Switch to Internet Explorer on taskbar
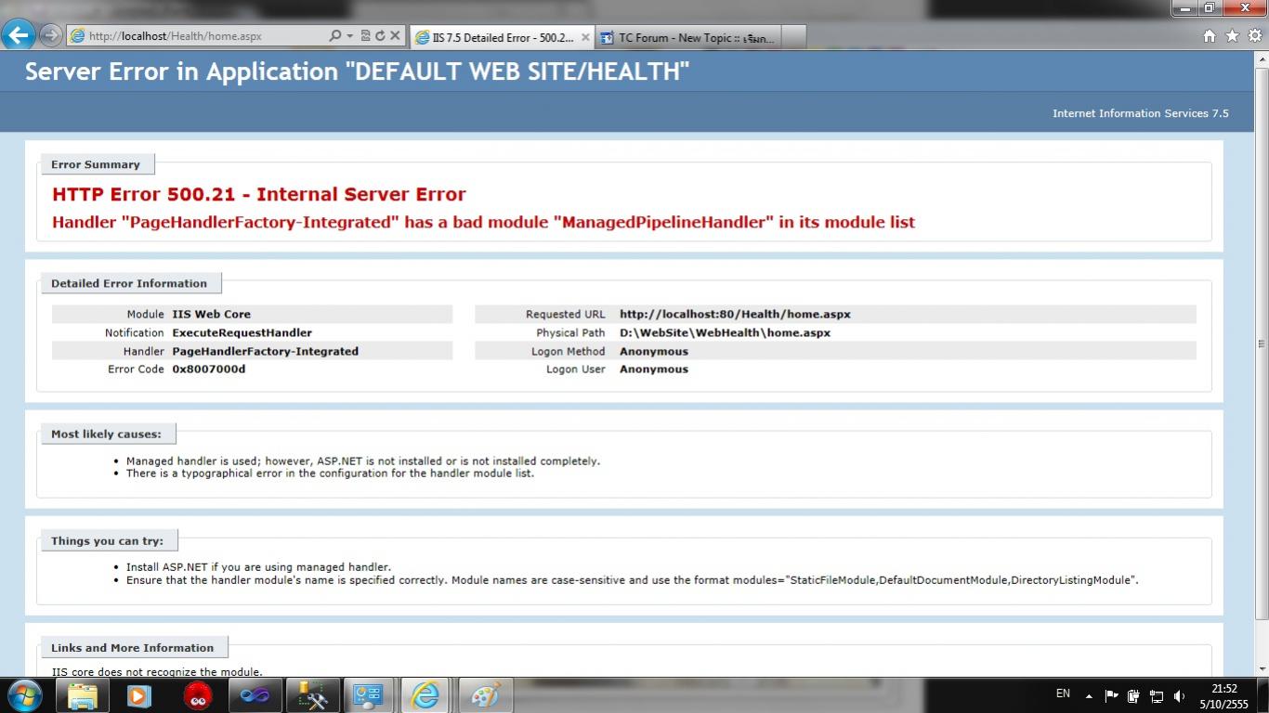 pos(426,694)
